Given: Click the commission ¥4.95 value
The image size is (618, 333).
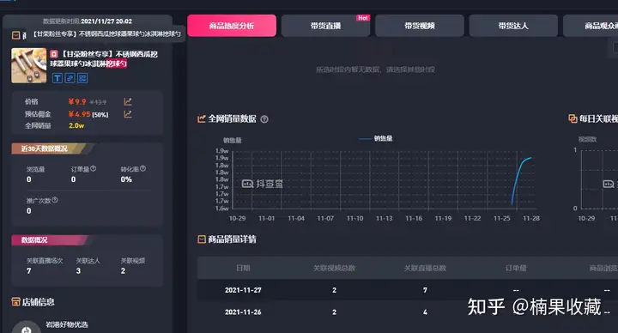Looking at the screenshot, I should click(80, 114).
